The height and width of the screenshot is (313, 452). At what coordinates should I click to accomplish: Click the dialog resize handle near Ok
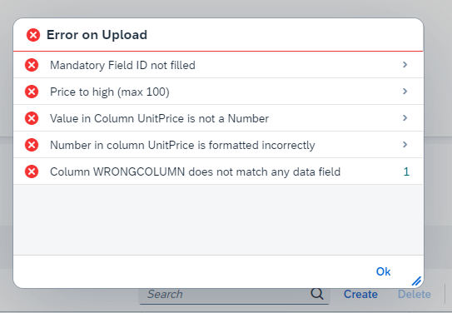(416, 281)
